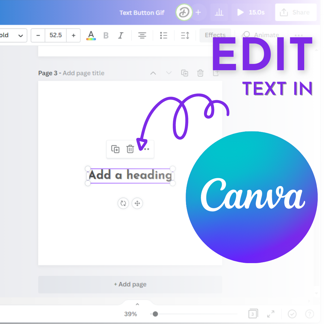Play the 15.0s design preview
The height and width of the screenshot is (324, 324).
pyautogui.click(x=240, y=12)
